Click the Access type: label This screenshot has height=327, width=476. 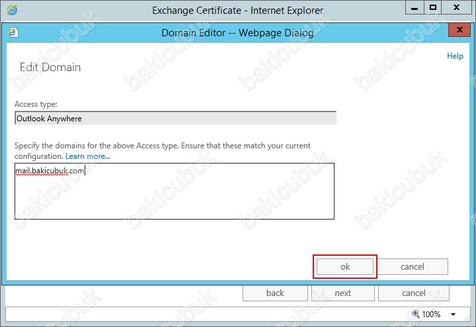point(36,104)
